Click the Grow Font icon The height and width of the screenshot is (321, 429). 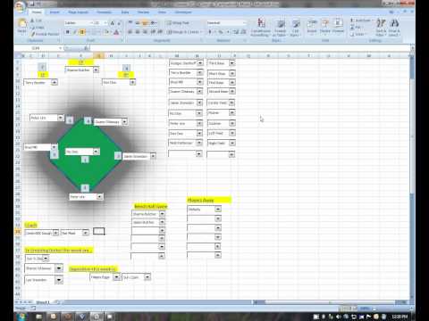pyautogui.click(x=113, y=23)
